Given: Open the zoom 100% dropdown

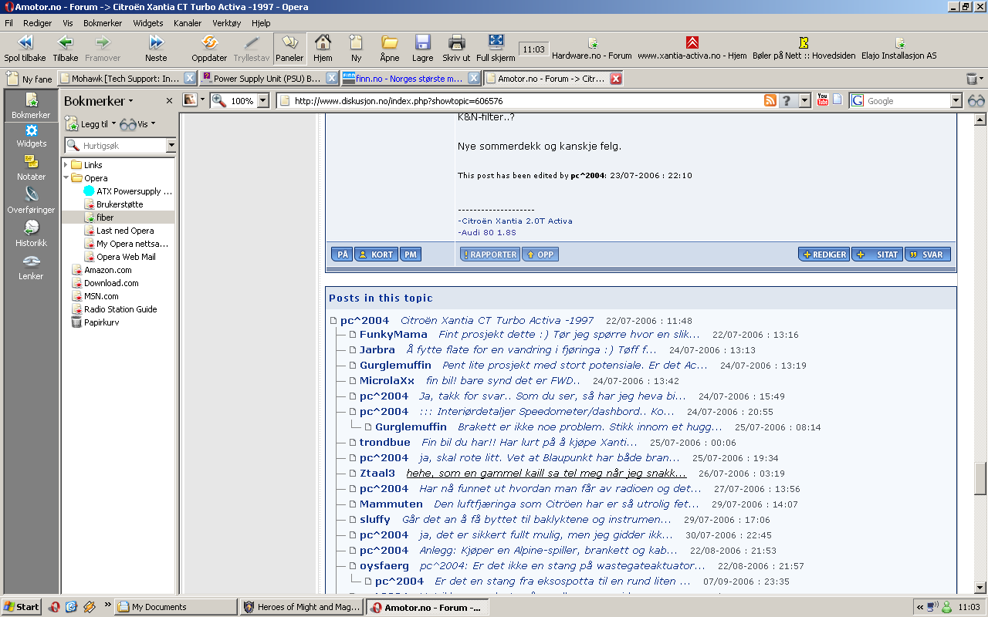Looking at the screenshot, I should pos(263,101).
